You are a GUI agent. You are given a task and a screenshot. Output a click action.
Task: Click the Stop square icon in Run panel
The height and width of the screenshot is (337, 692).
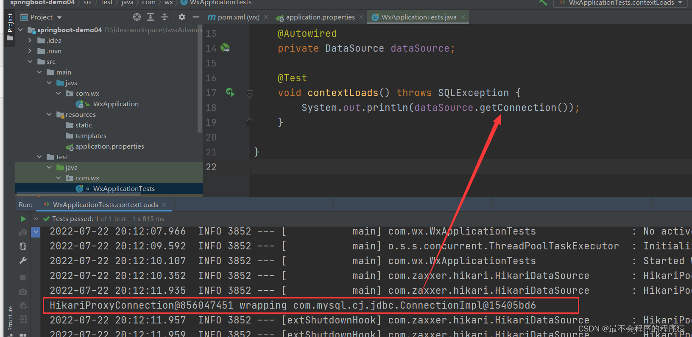[x=23, y=278]
